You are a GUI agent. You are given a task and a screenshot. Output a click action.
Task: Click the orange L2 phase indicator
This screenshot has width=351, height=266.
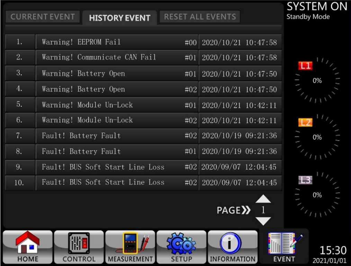[305, 123]
